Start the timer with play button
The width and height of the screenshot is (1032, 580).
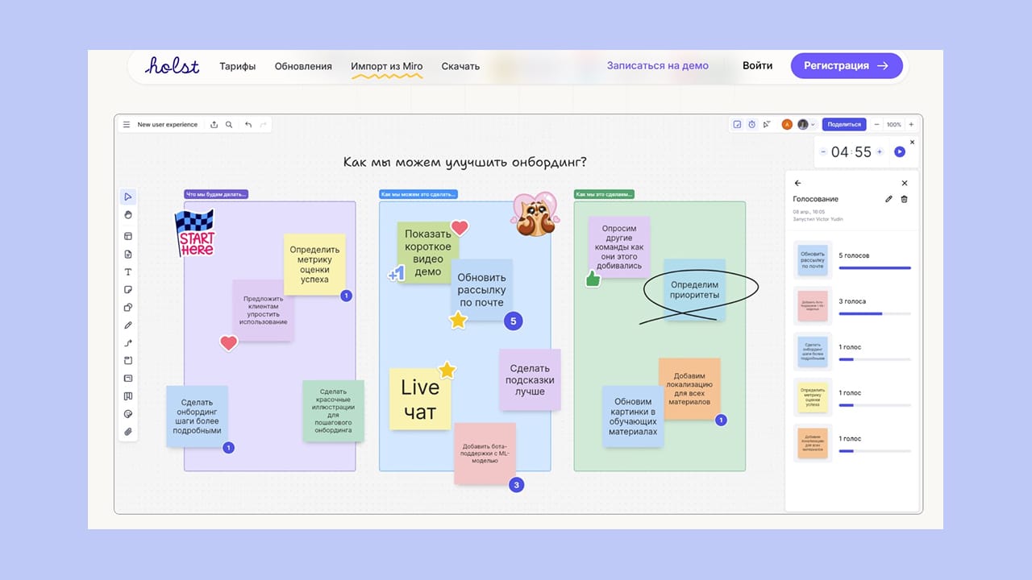coord(900,152)
